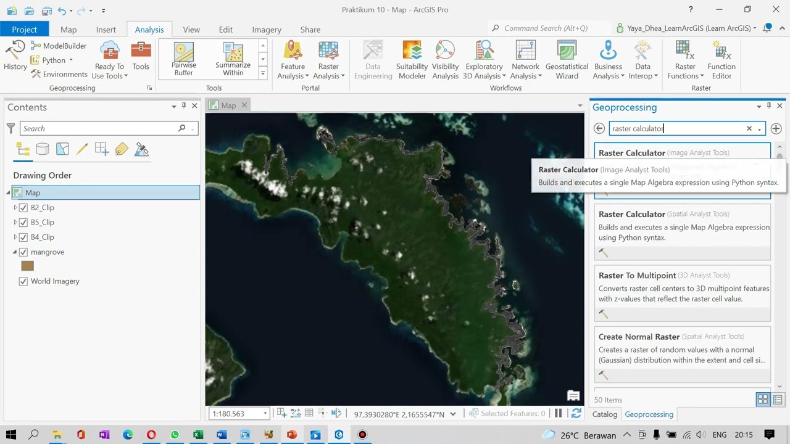Refresh the map view
The height and width of the screenshot is (444, 790).
point(576,413)
